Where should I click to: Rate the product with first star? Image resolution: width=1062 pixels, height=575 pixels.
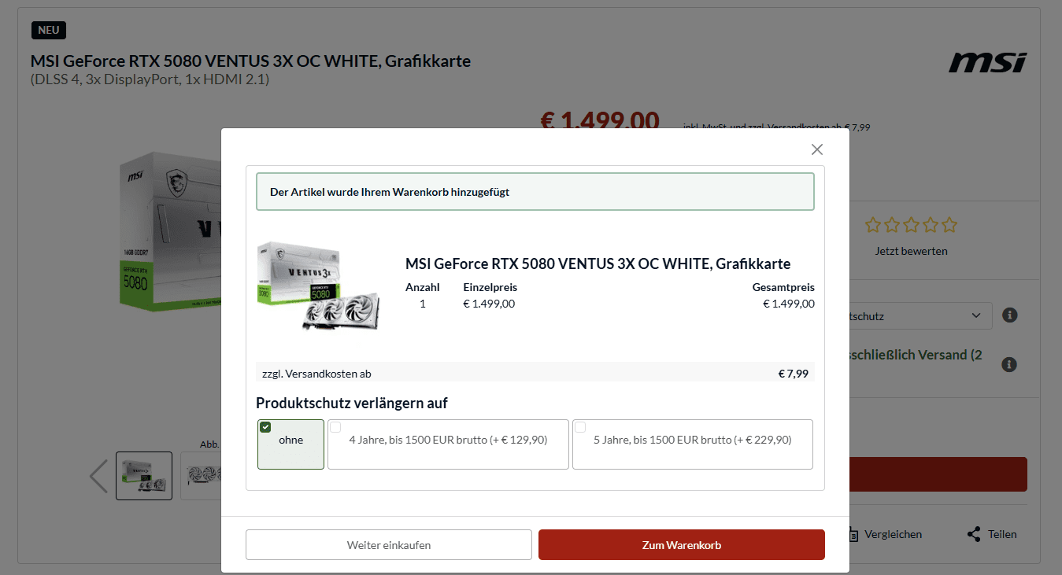(872, 225)
